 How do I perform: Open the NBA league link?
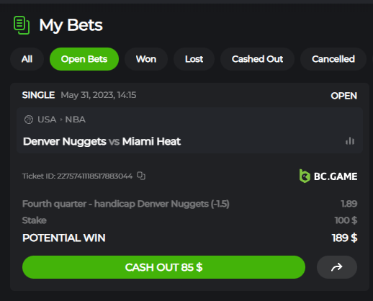(x=75, y=120)
